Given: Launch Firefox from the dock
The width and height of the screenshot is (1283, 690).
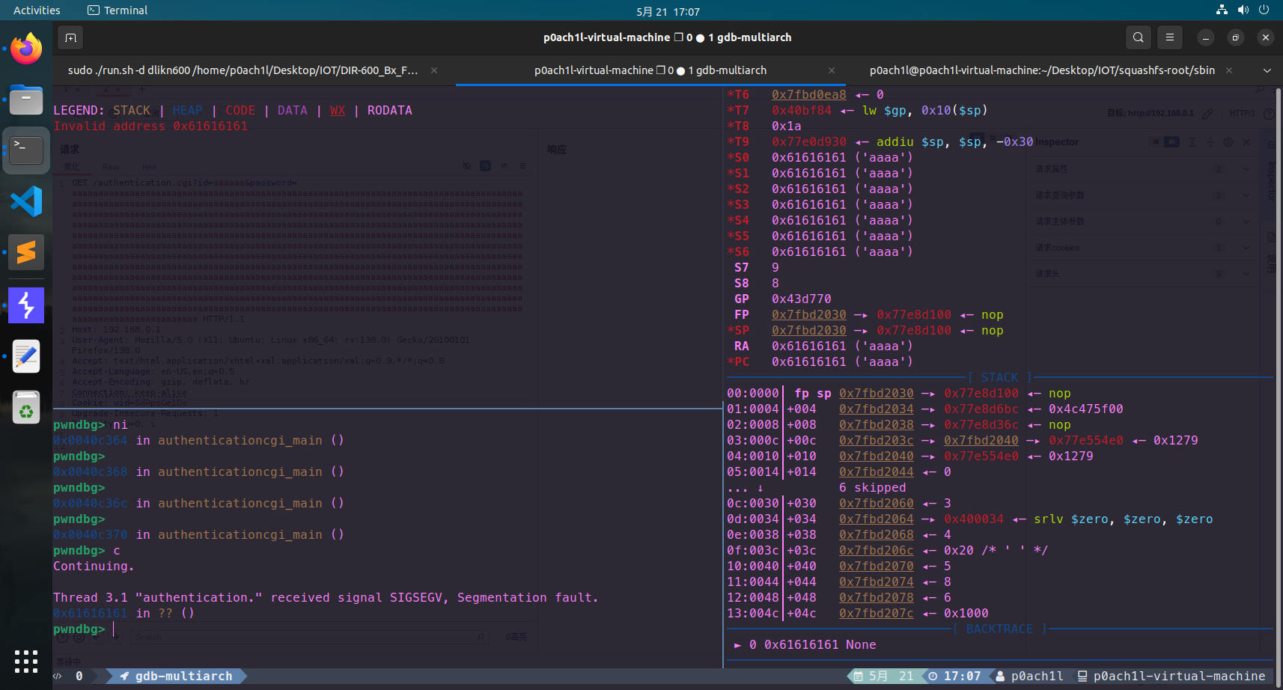Looking at the screenshot, I should point(26,49).
